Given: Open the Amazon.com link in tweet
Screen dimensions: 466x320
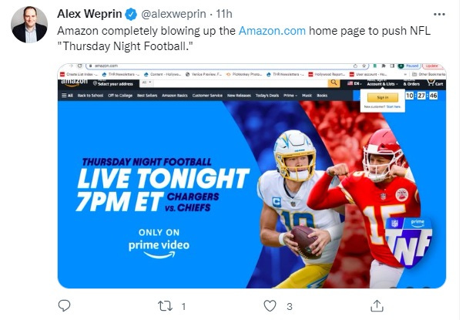Looking at the screenshot, I should coord(272,31).
